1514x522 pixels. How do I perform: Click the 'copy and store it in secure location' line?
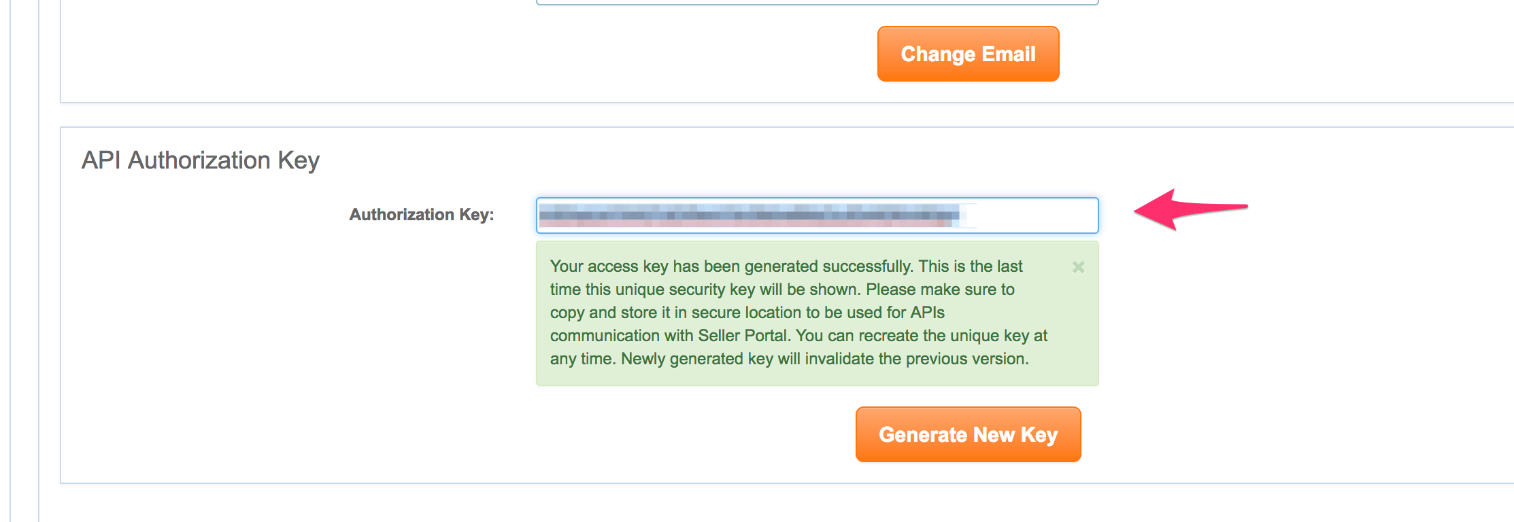click(x=747, y=313)
